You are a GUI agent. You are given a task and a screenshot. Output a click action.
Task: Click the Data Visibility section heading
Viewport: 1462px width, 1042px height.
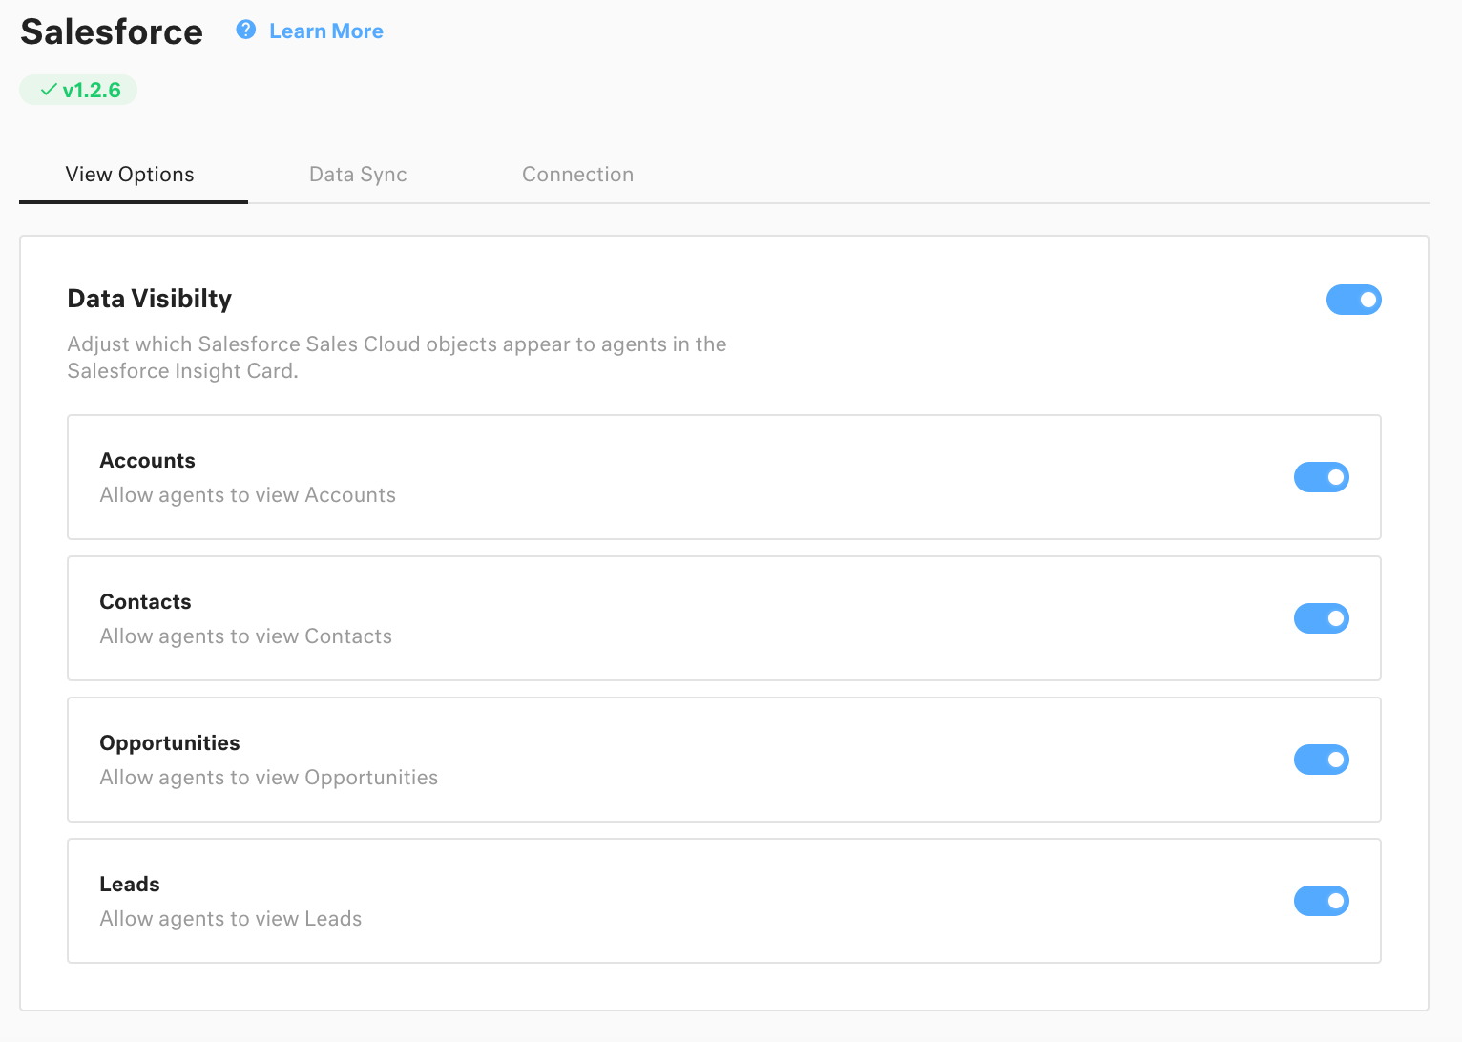[149, 299]
